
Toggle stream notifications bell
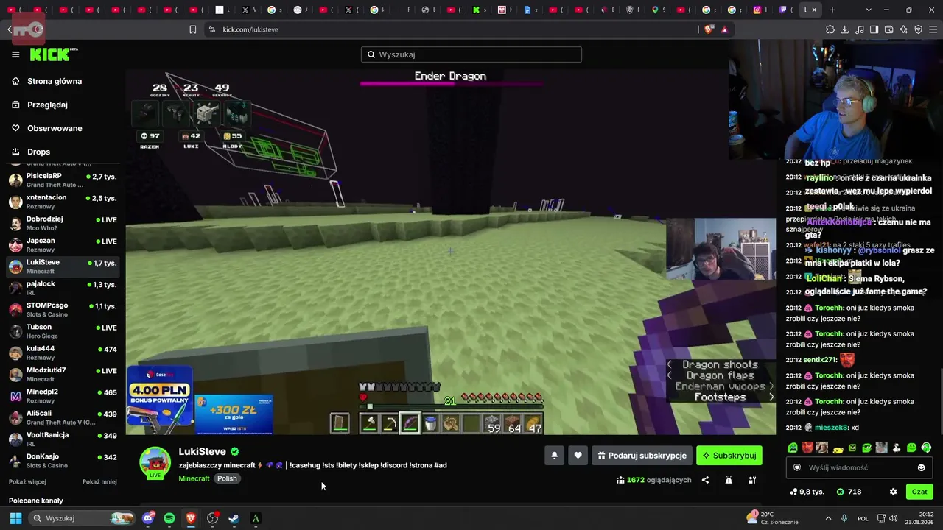[x=555, y=456]
